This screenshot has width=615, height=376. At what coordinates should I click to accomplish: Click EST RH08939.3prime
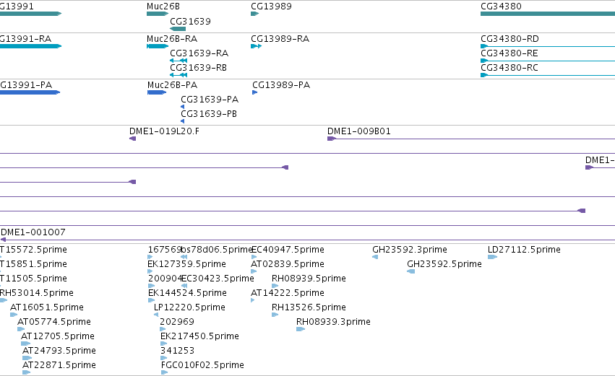(x=333, y=322)
